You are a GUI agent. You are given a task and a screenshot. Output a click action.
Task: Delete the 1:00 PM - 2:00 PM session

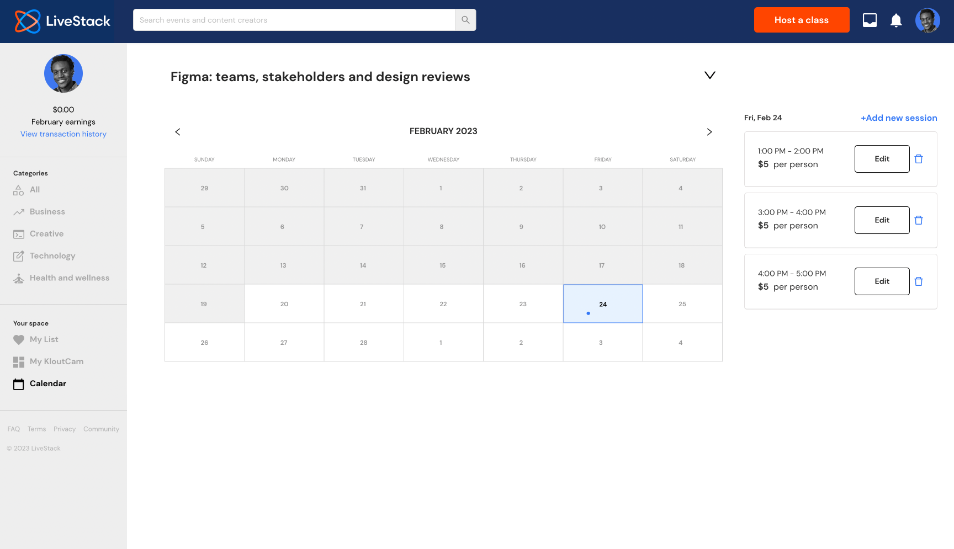919,159
